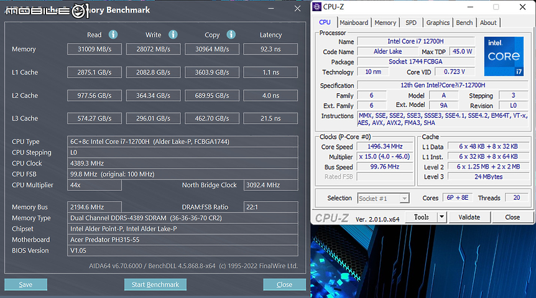Click L1 Cache Copy value 3603.9 GB/s
This screenshot has height=298, width=536.
tap(212, 72)
